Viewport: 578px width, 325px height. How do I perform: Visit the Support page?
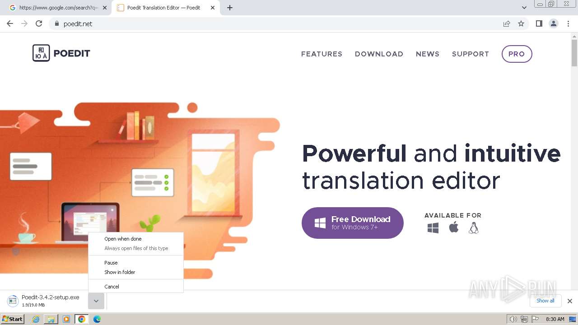pyautogui.click(x=471, y=54)
